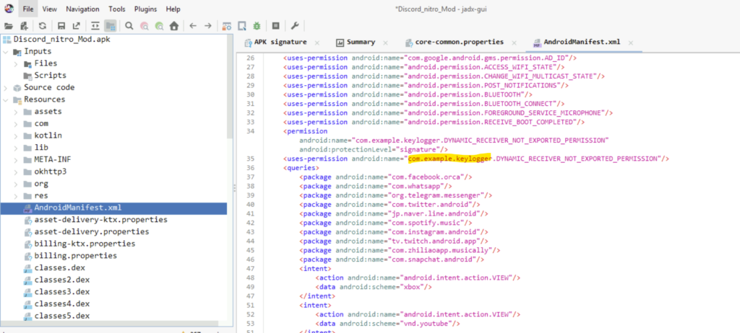Toggle the log viewer toolbar button

275,26
